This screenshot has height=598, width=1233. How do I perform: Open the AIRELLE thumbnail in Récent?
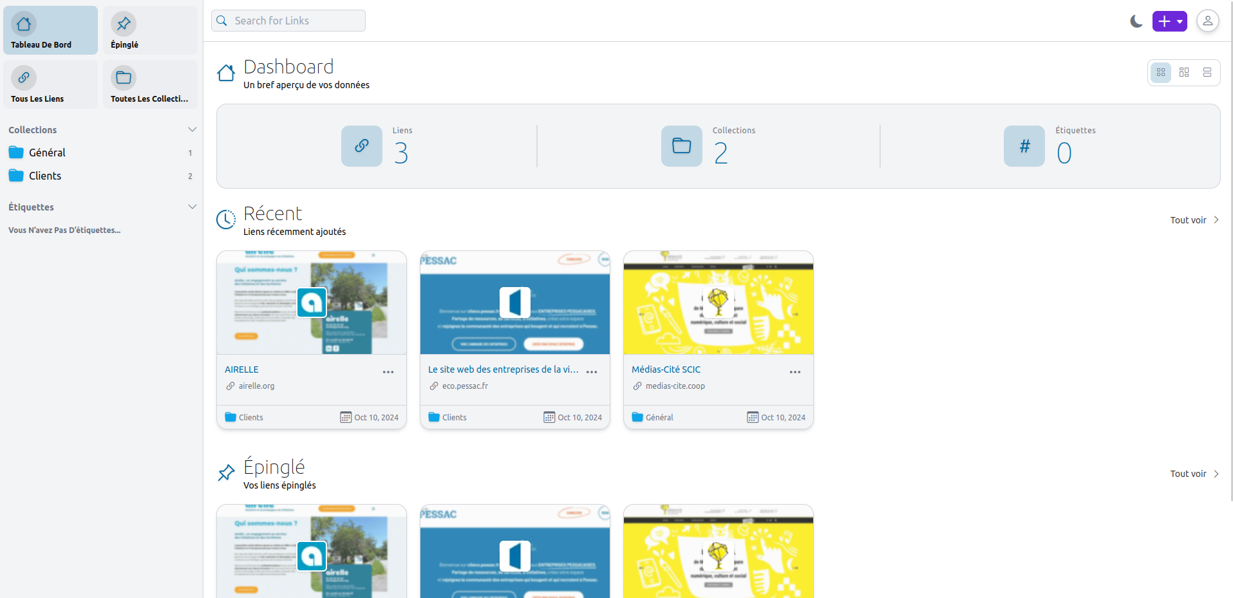[x=312, y=303]
